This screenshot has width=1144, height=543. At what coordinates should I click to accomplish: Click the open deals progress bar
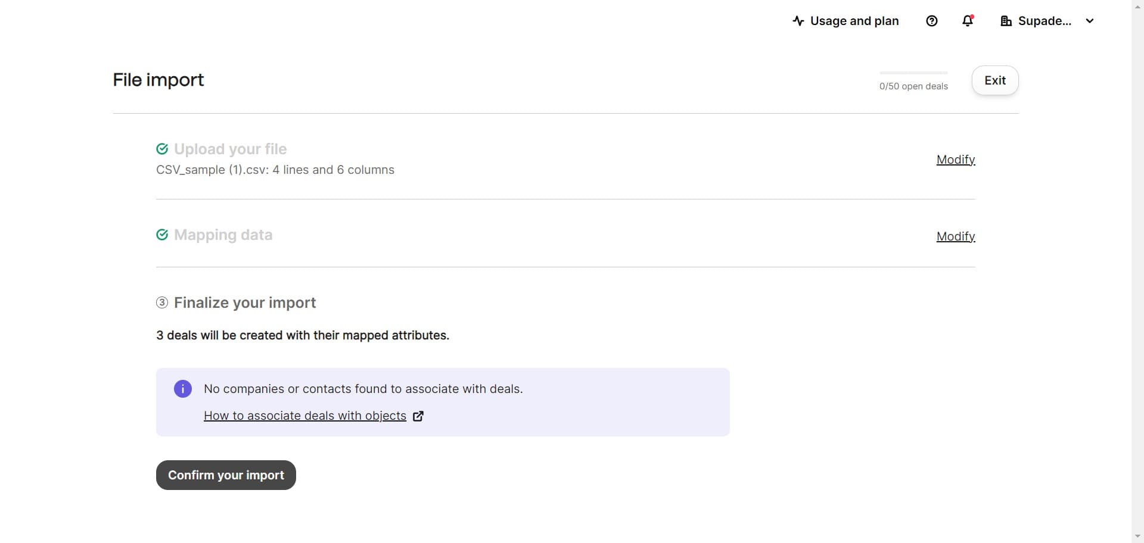(x=913, y=73)
